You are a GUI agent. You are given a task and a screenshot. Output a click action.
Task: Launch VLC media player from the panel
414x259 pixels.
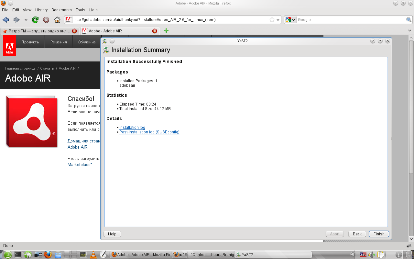[x=93, y=255]
